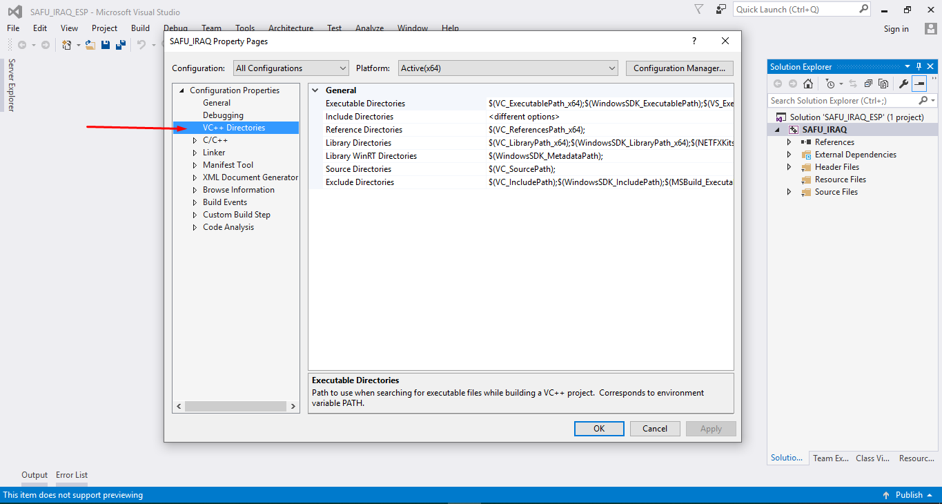Click the Open File folder icon
This screenshot has width=942, height=504.
[x=90, y=45]
